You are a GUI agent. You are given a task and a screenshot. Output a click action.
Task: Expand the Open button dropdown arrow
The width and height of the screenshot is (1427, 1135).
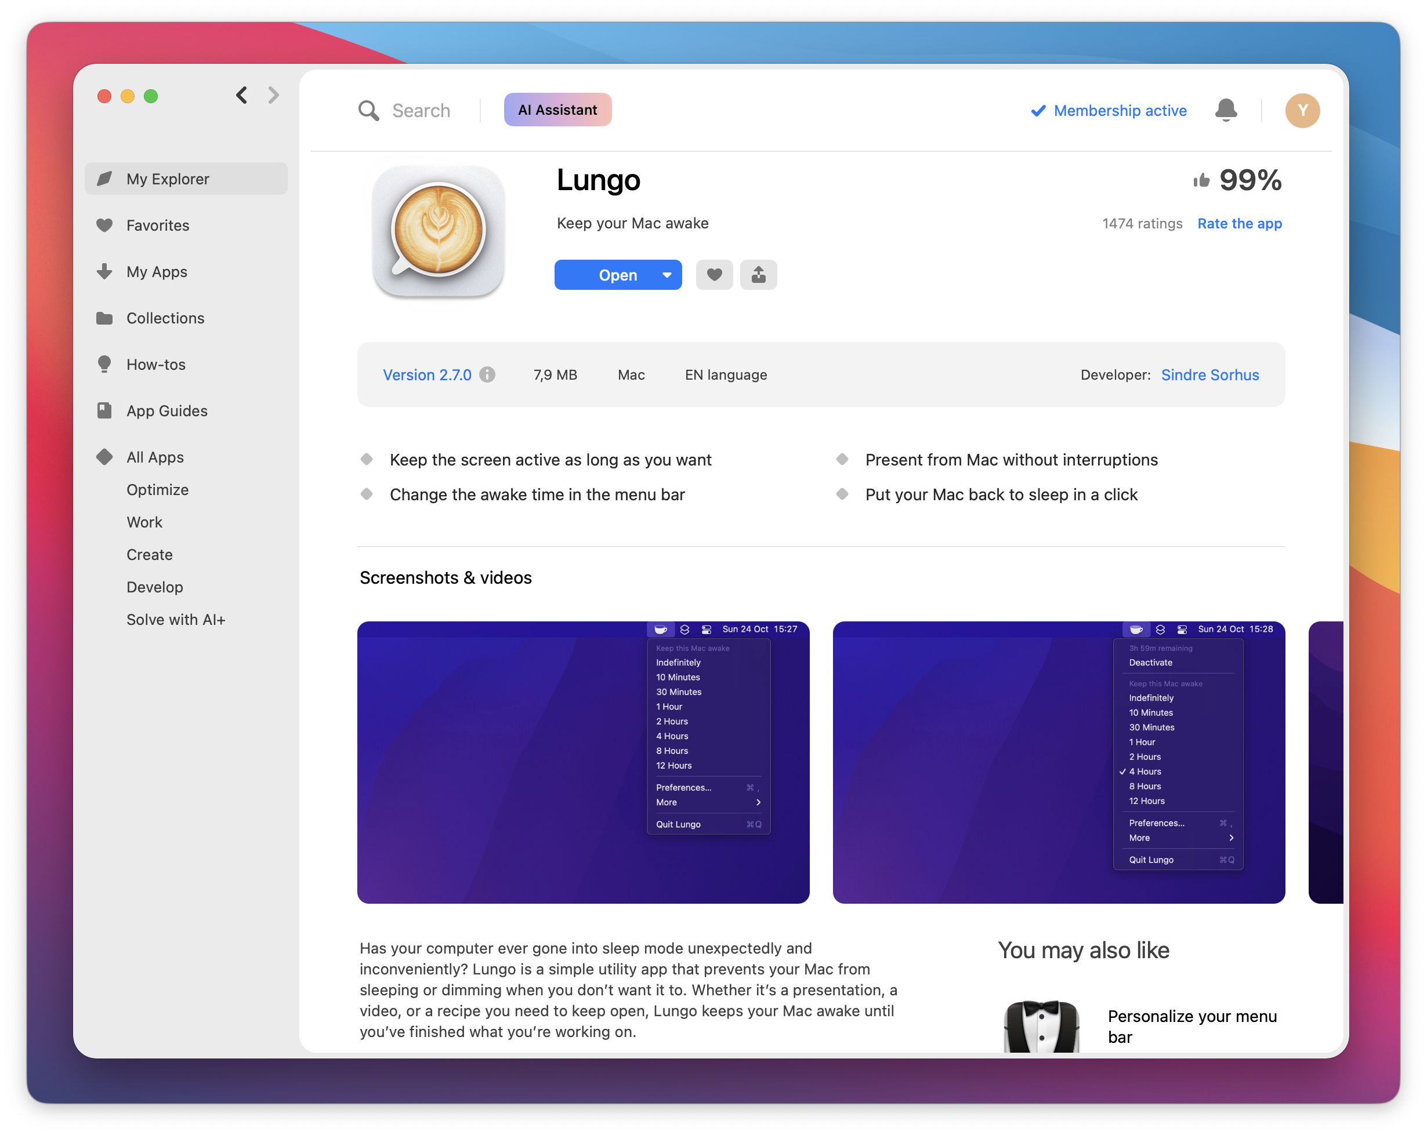click(x=667, y=275)
